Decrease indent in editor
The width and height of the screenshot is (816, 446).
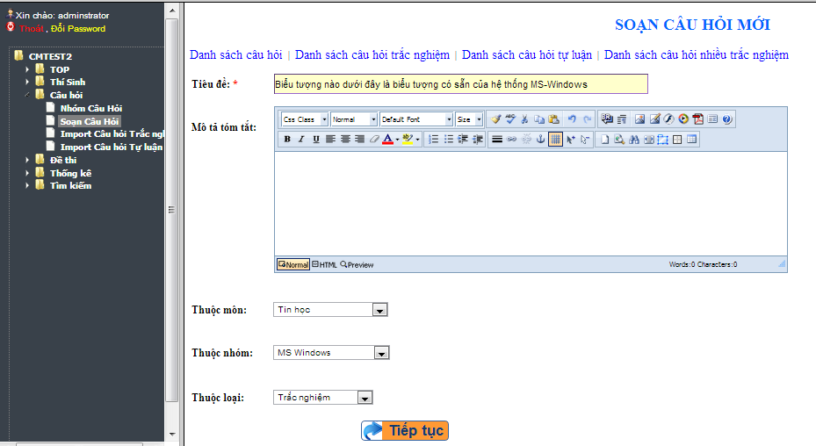tap(477, 139)
